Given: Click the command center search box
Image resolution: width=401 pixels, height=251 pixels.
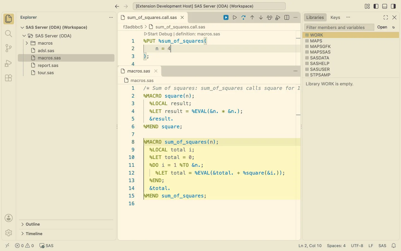Looking at the screenshot, I should [209, 6].
